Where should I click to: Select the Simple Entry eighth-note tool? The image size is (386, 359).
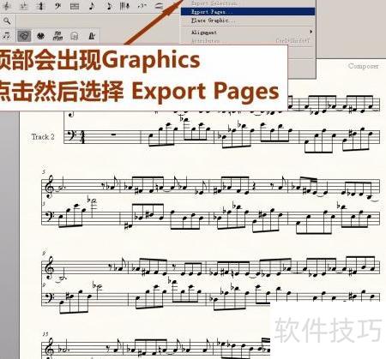[92, 6]
